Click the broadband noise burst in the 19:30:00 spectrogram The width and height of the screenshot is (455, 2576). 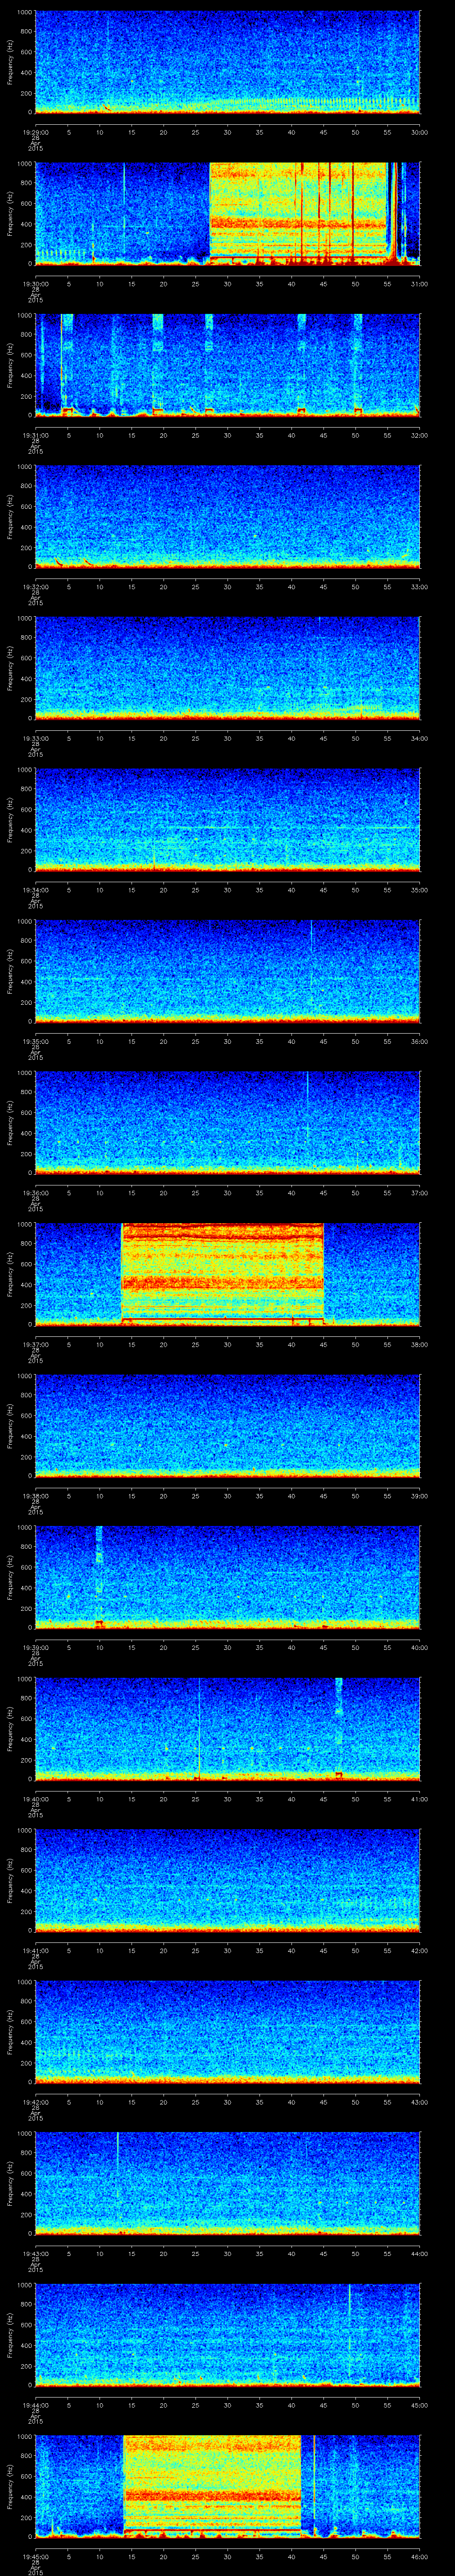[x=298, y=213]
